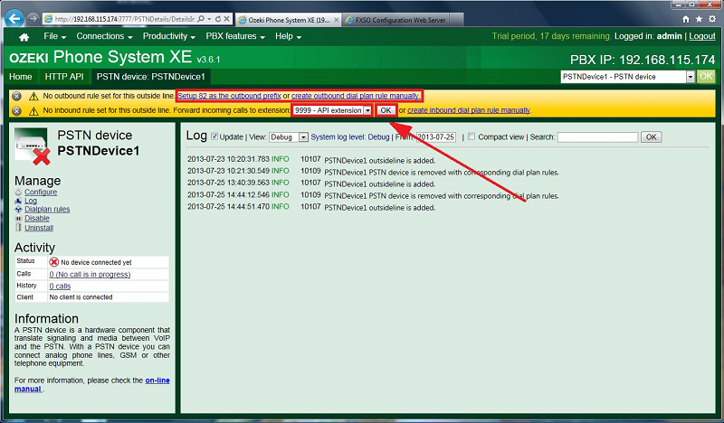The image size is (724, 423).
Task: Open browser favorites star icon
Action: pyautogui.click(x=700, y=18)
